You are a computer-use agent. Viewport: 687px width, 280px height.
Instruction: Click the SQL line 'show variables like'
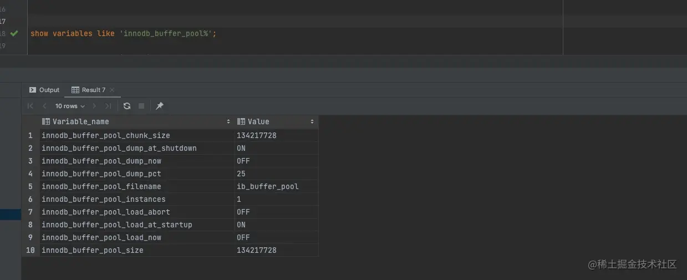(x=124, y=34)
